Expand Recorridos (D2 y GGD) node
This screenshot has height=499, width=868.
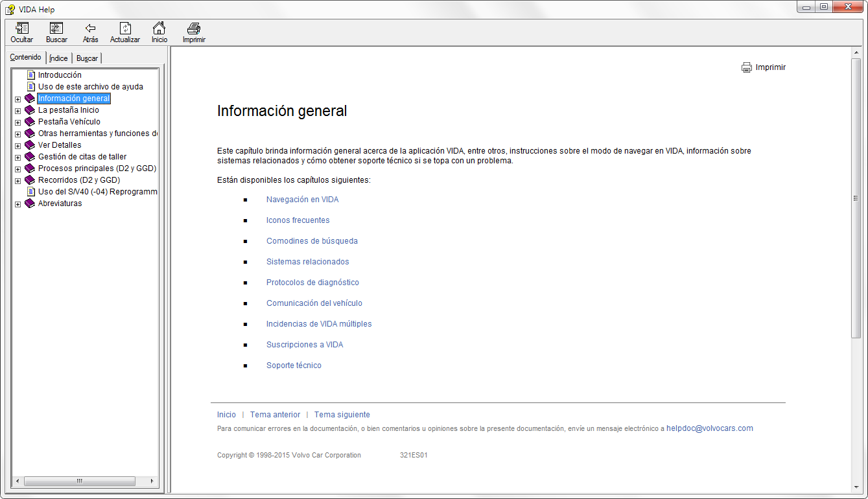point(18,181)
